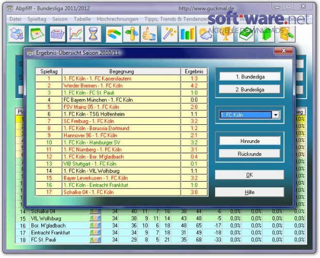Click the Abpfiff title bar app icon
This screenshot has height=258, width=320.
click(10, 8)
